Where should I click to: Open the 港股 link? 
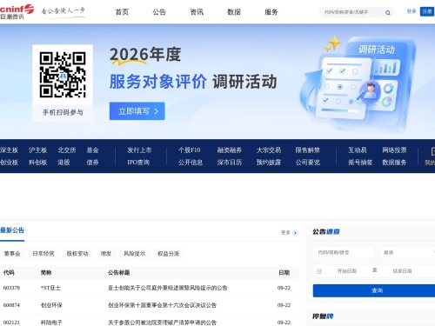tap(64, 163)
